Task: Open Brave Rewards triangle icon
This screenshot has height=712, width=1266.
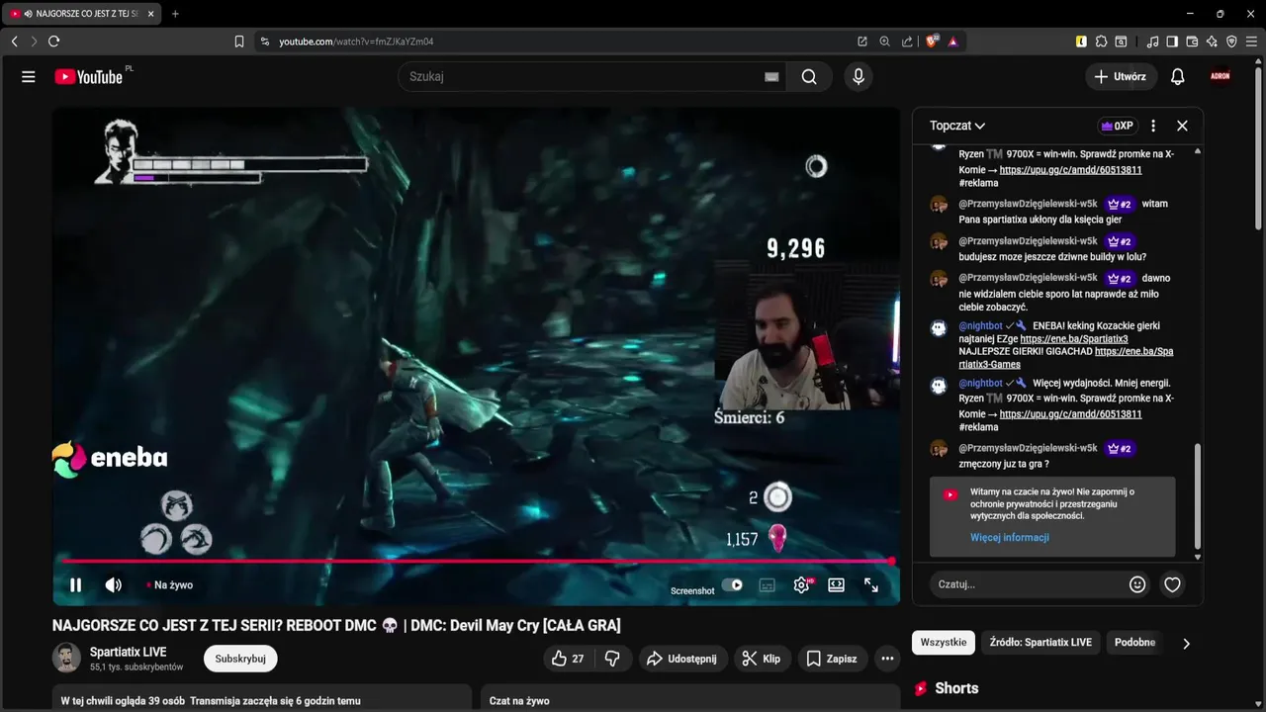Action: pos(953,42)
